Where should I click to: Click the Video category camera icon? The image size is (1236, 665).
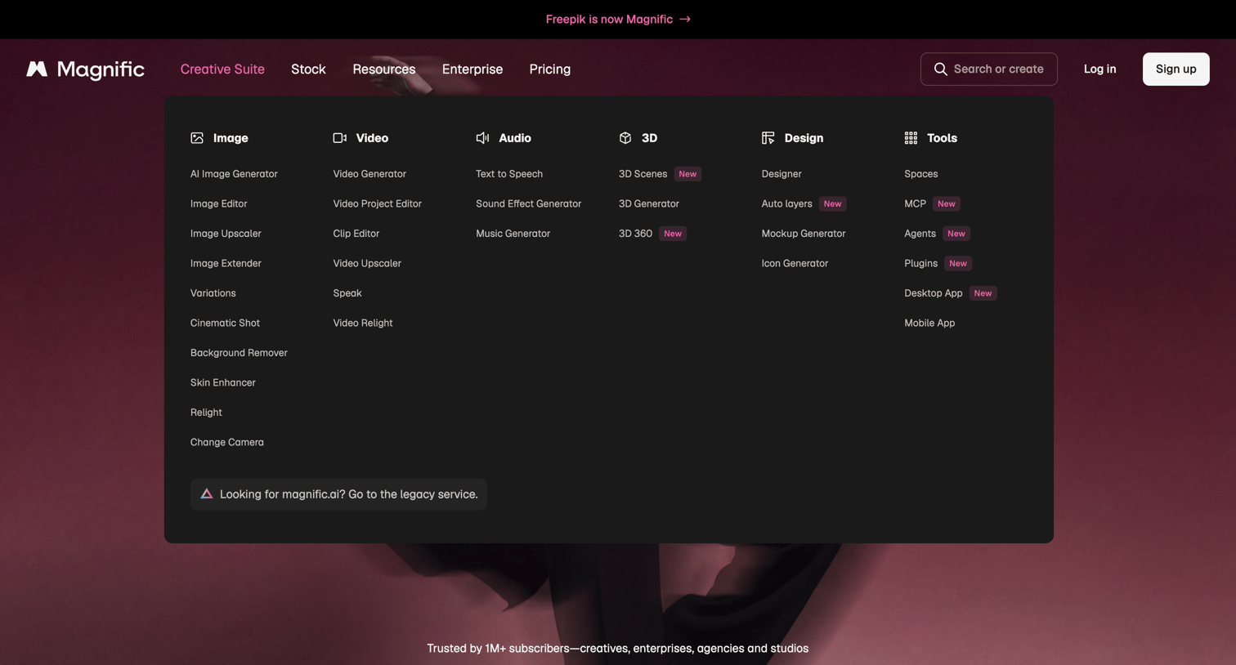pyautogui.click(x=340, y=138)
